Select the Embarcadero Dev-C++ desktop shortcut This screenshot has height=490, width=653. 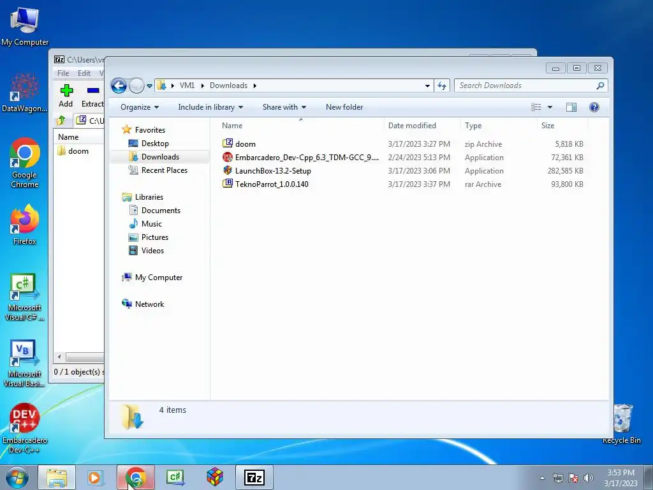pyautogui.click(x=25, y=428)
